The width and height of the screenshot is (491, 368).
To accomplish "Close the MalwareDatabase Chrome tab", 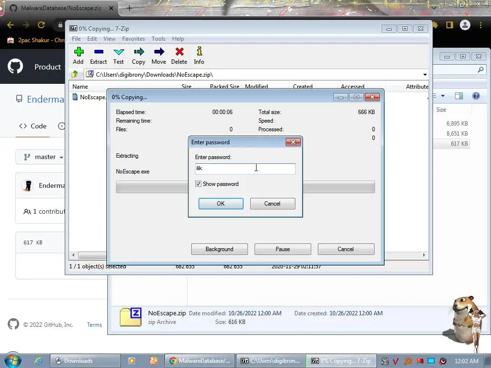I will tap(111, 8).
